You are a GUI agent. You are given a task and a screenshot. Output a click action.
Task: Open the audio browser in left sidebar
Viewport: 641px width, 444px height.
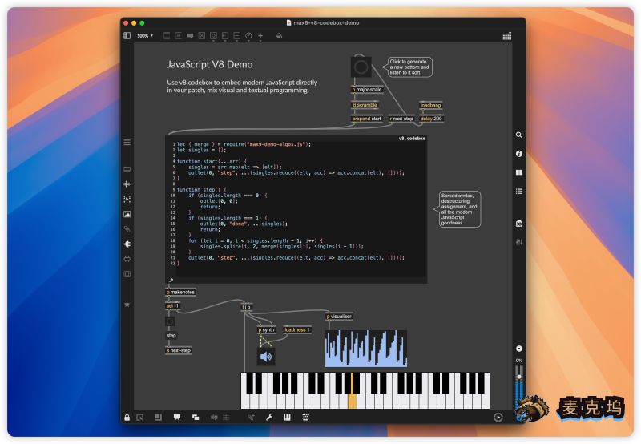(x=127, y=184)
